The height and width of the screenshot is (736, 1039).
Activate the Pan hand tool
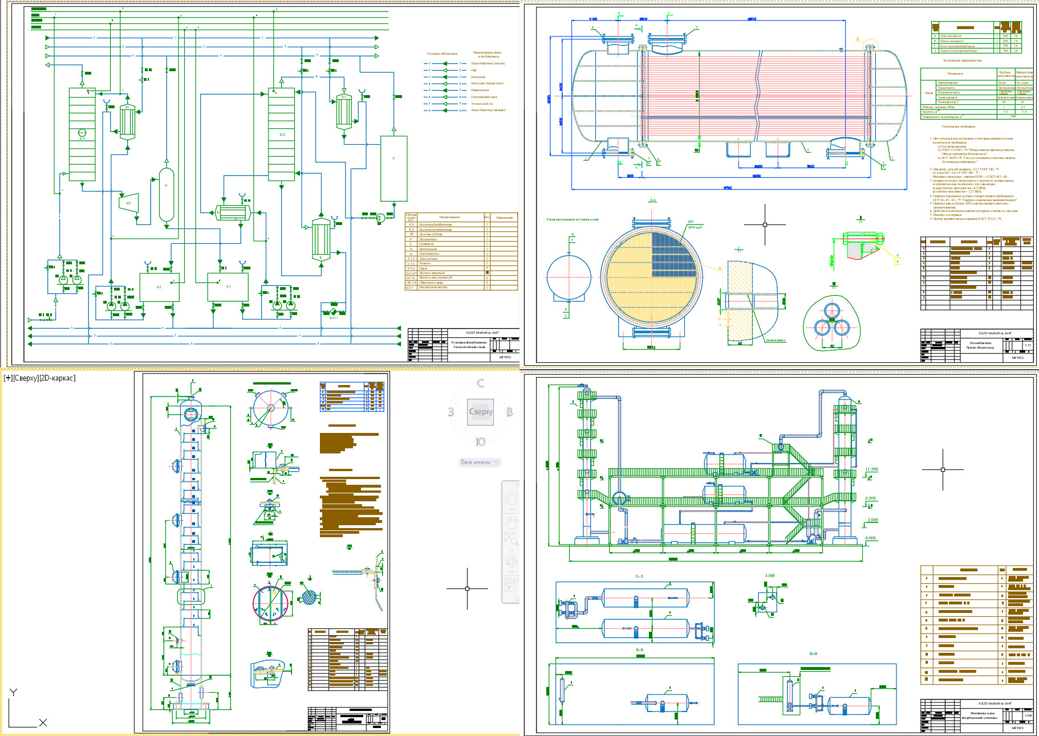point(512,522)
